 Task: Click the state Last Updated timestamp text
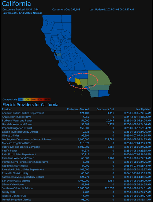pos(112,10)
